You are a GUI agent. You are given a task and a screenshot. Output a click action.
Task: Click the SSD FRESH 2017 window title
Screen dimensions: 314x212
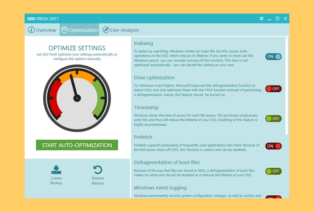click(x=43, y=19)
